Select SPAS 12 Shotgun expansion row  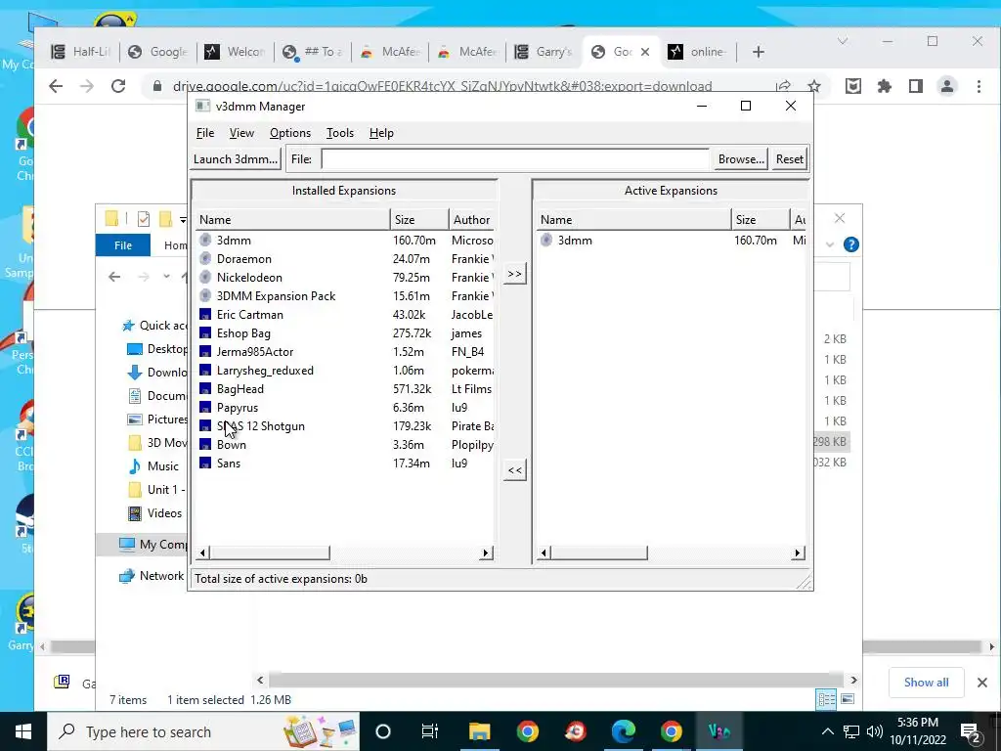point(345,426)
